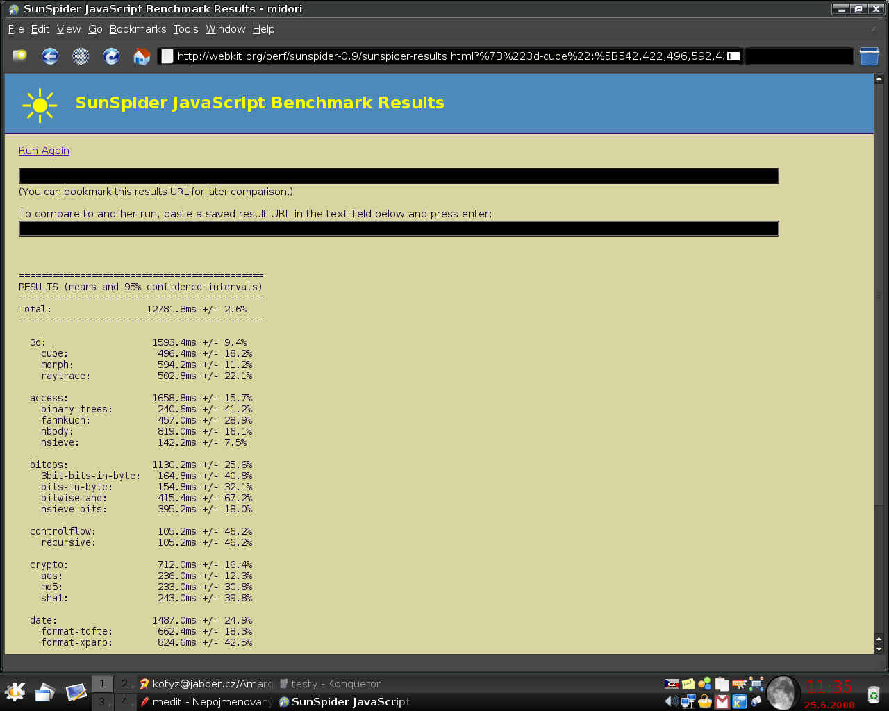Launch the screen-with-pencil panel icon
This screenshot has width=889, height=711.
click(76, 692)
